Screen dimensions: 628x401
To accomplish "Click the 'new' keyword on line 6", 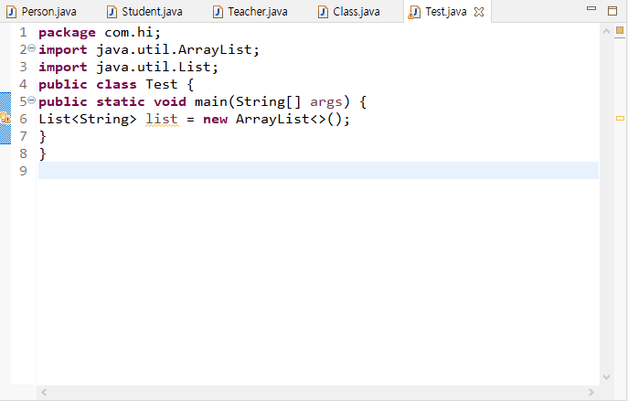I will (215, 120).
